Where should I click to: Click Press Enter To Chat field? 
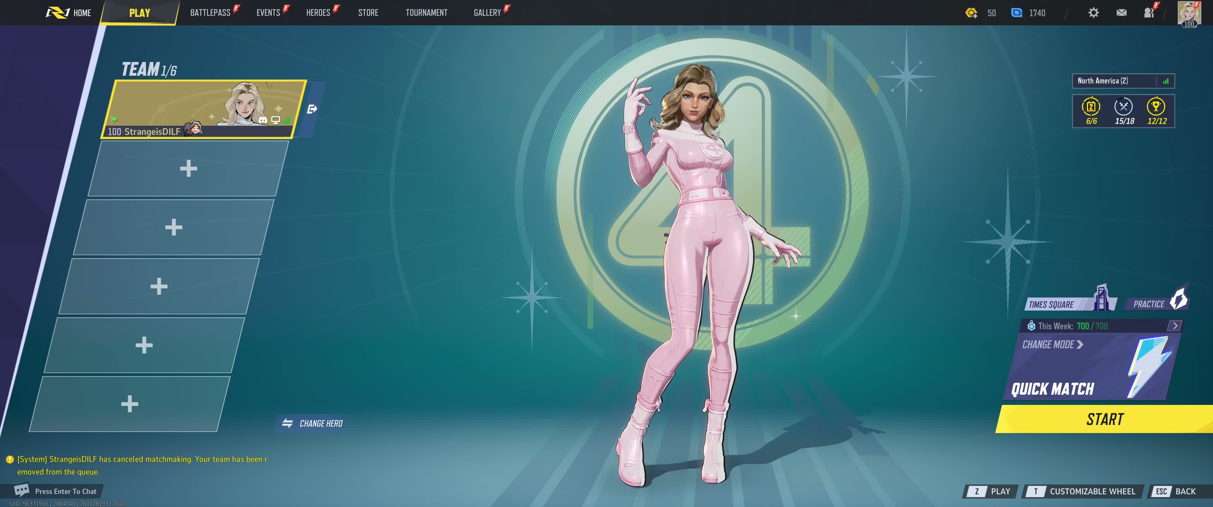(65, 491)
